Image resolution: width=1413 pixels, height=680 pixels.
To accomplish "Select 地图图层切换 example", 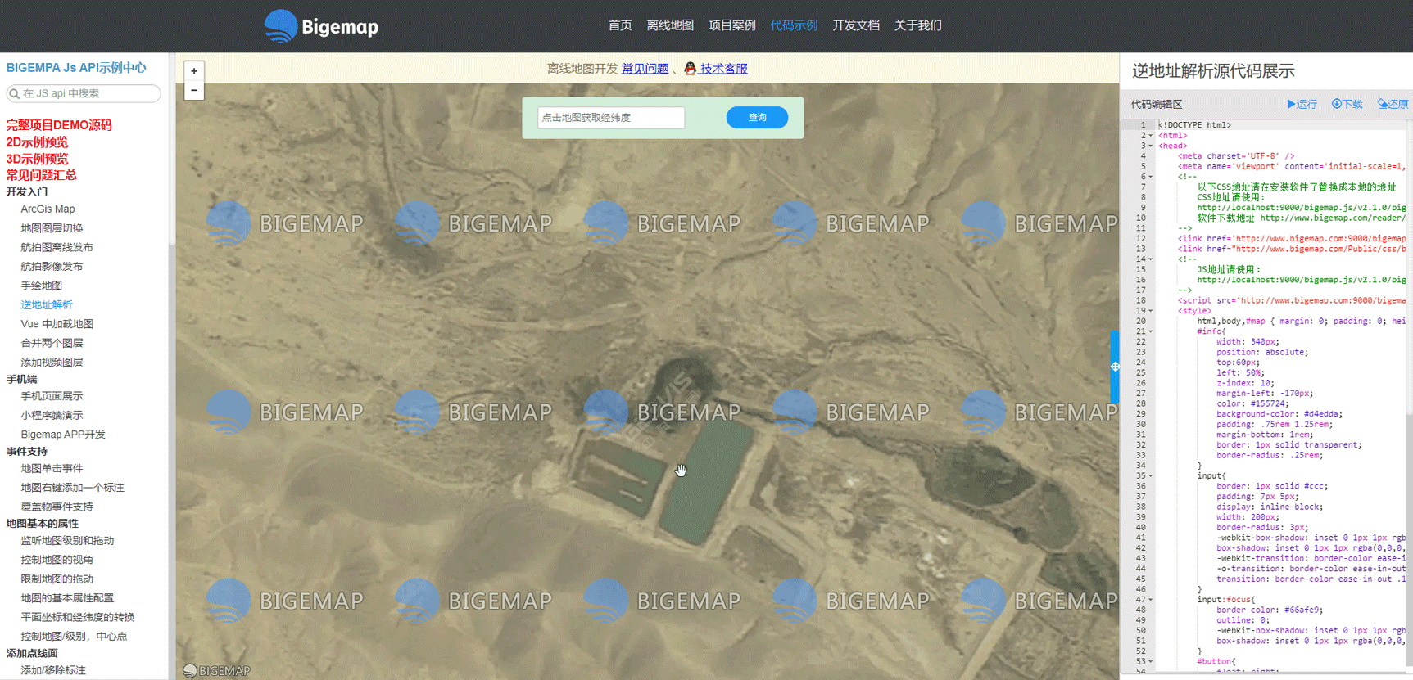I will (52, 228).
